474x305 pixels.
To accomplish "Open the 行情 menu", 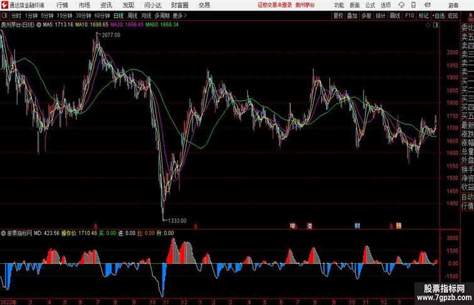I will 62,5.
